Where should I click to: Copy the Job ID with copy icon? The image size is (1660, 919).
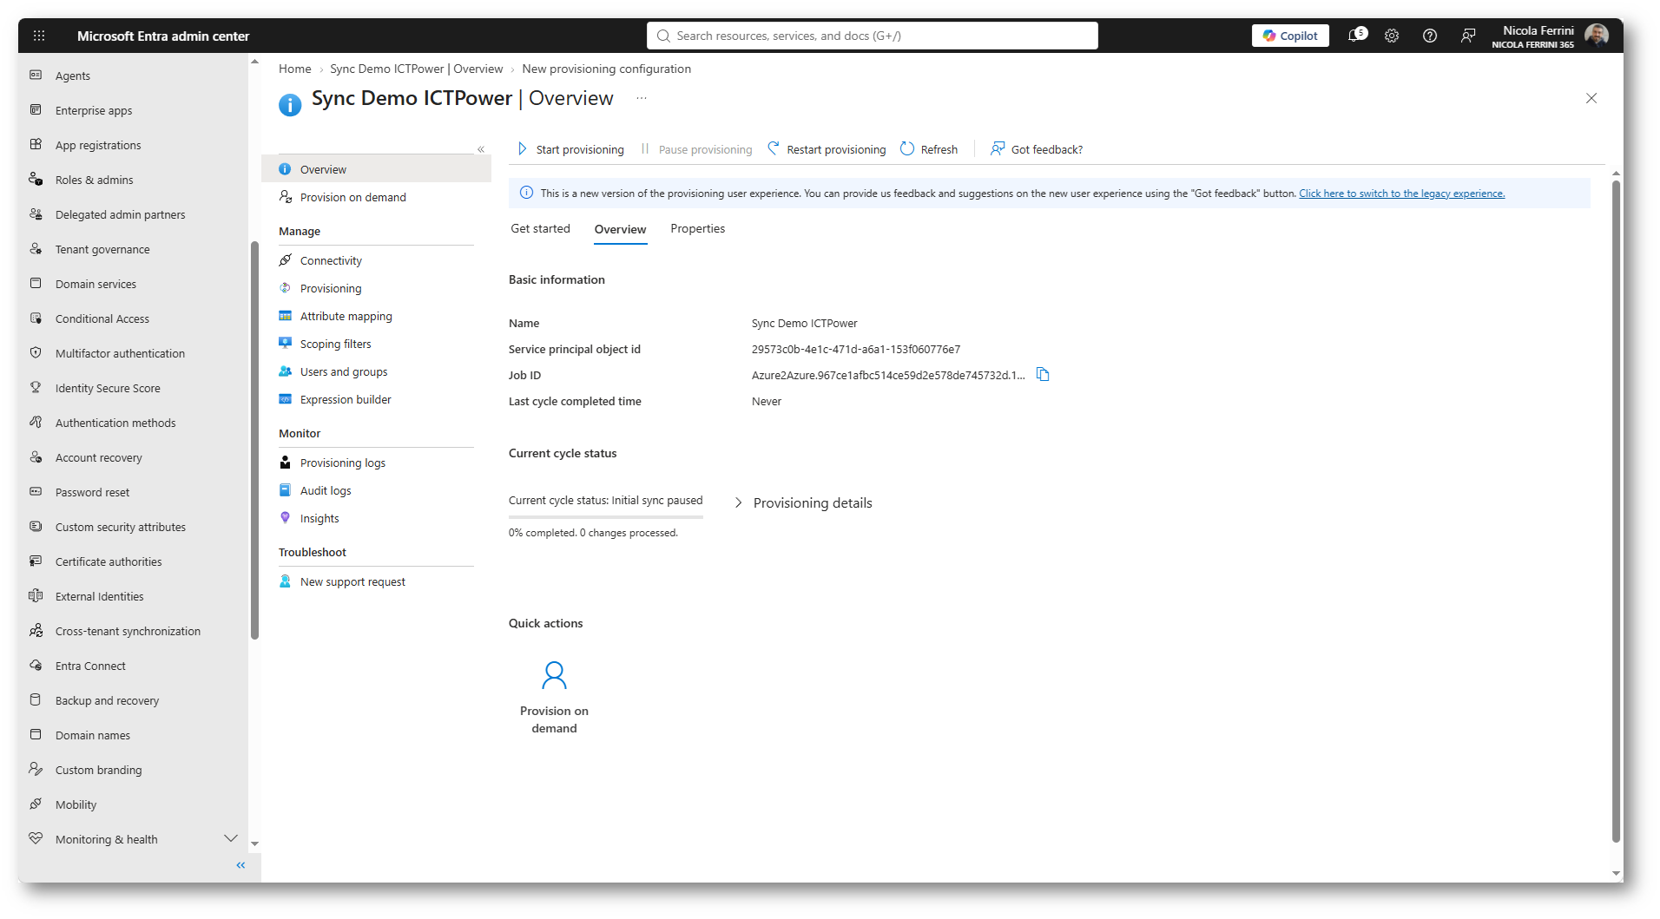click(1043, 375)
